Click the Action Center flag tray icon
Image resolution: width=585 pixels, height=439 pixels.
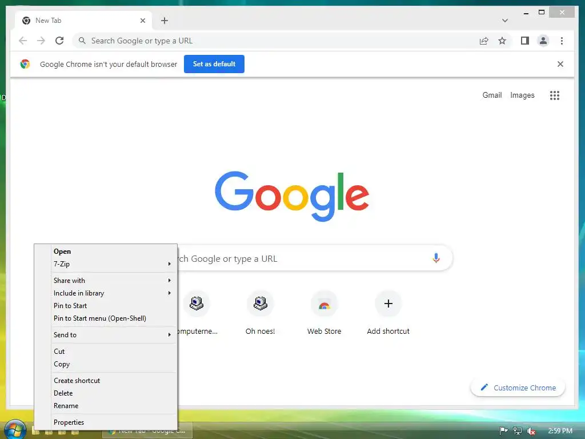click(503, 431)
